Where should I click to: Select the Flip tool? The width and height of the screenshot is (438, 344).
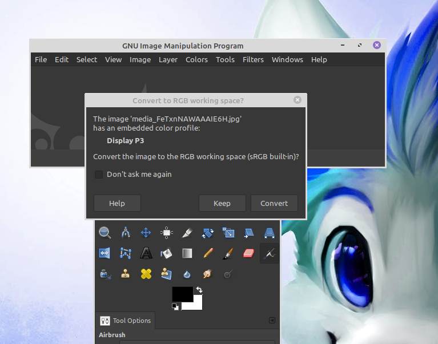(x=105, y=253)
